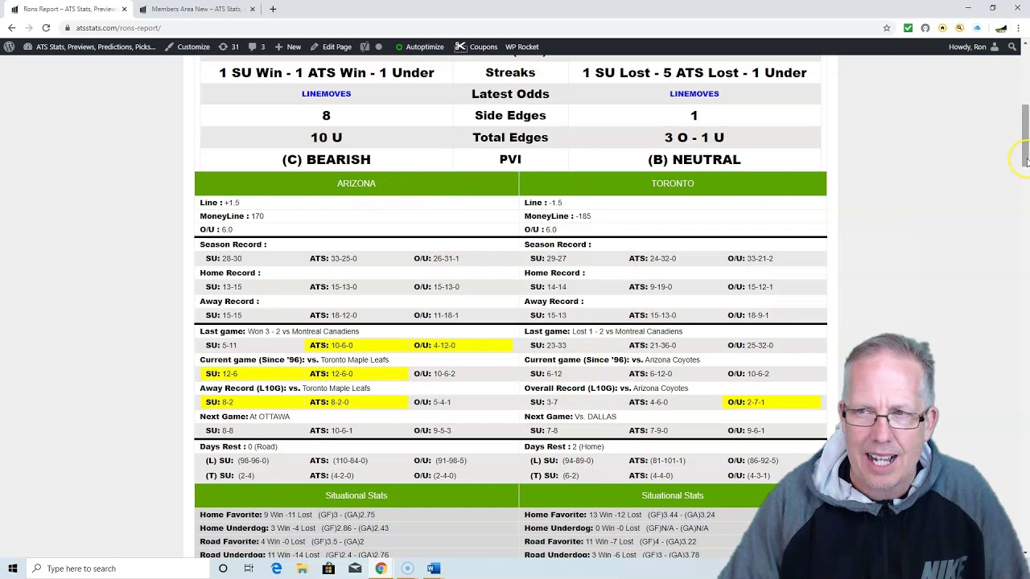Click Arizona's Days Rest: 0 (Road) text
The width and height of the screenshot is (1030, 579).
(240, 446)
